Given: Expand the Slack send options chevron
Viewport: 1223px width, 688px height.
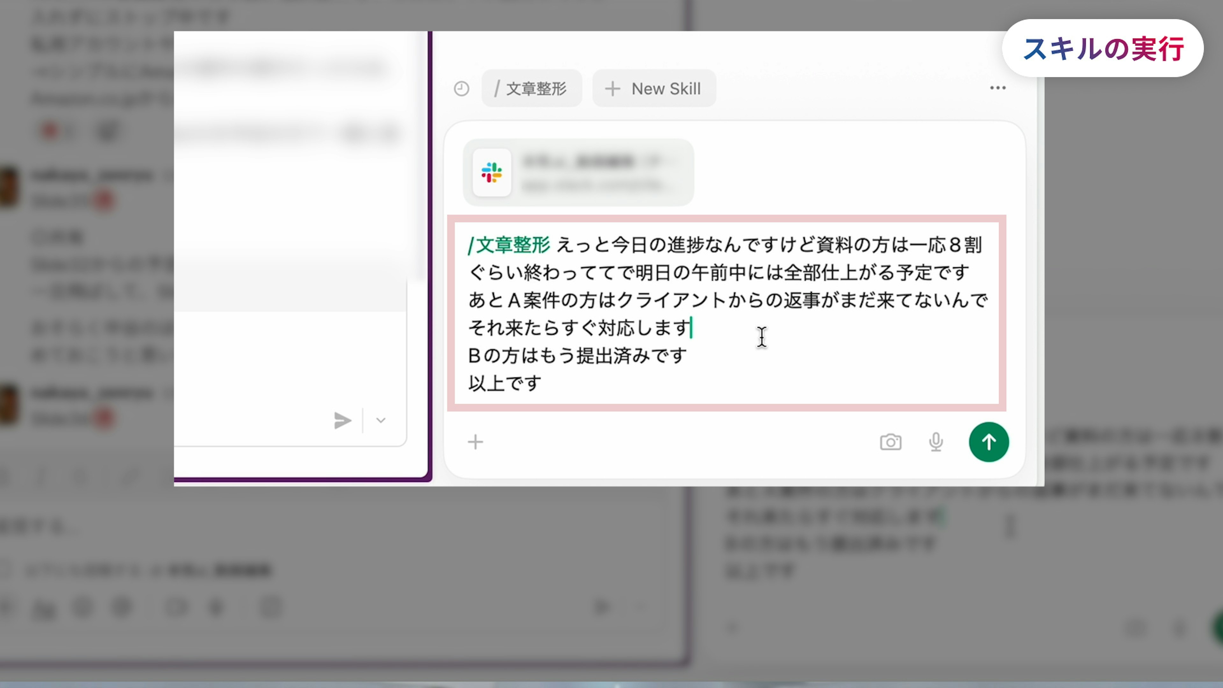Looking at the screenshot, I should coord(381,421).
